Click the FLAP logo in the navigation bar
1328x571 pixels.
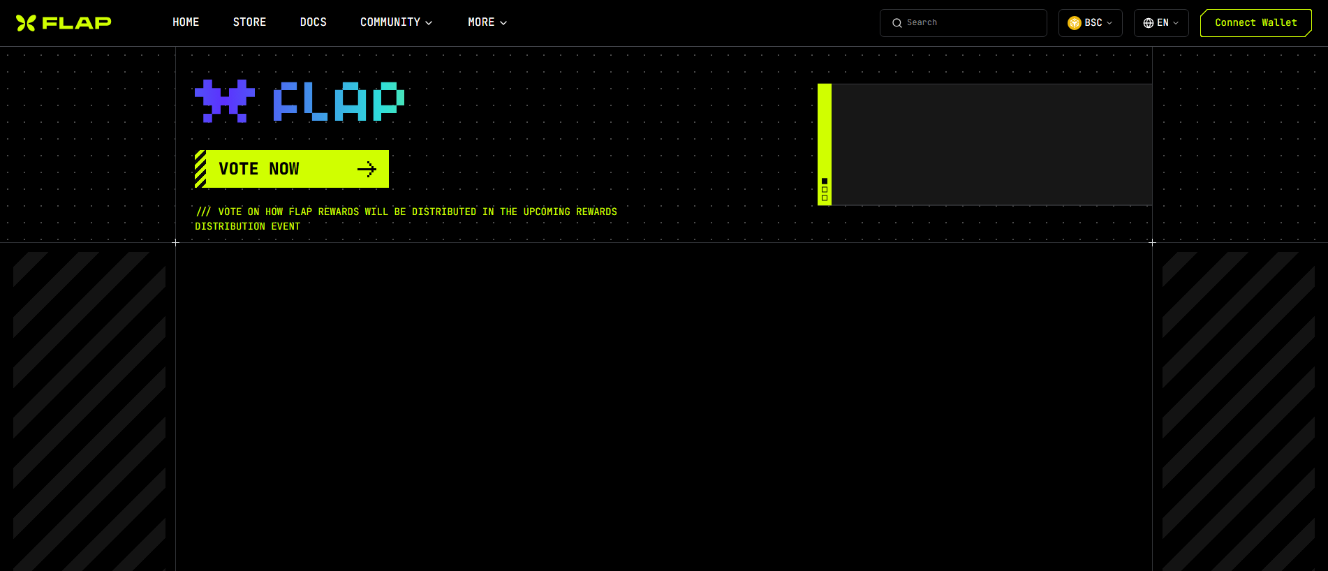tap(64, 23)
